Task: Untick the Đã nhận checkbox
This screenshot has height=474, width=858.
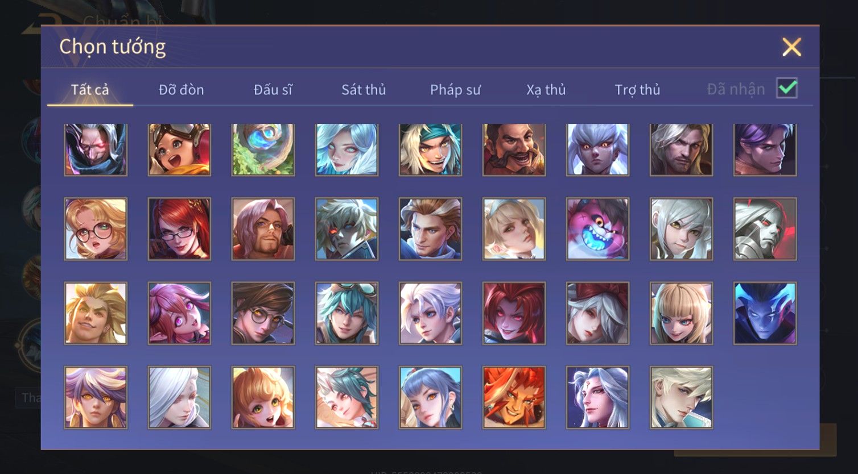Action: coord(787,88)
